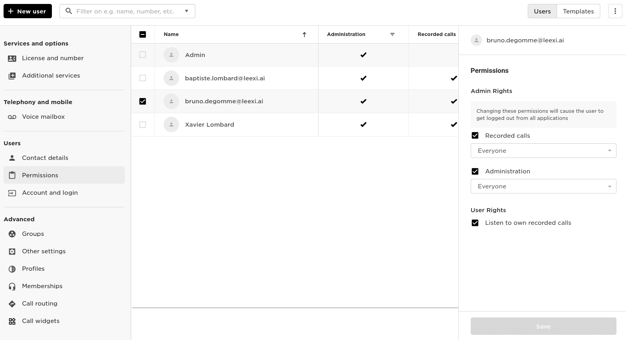Click the horizontal scrollbar below the table
This screenshot has height=340, width=626.
pos(295,308)
